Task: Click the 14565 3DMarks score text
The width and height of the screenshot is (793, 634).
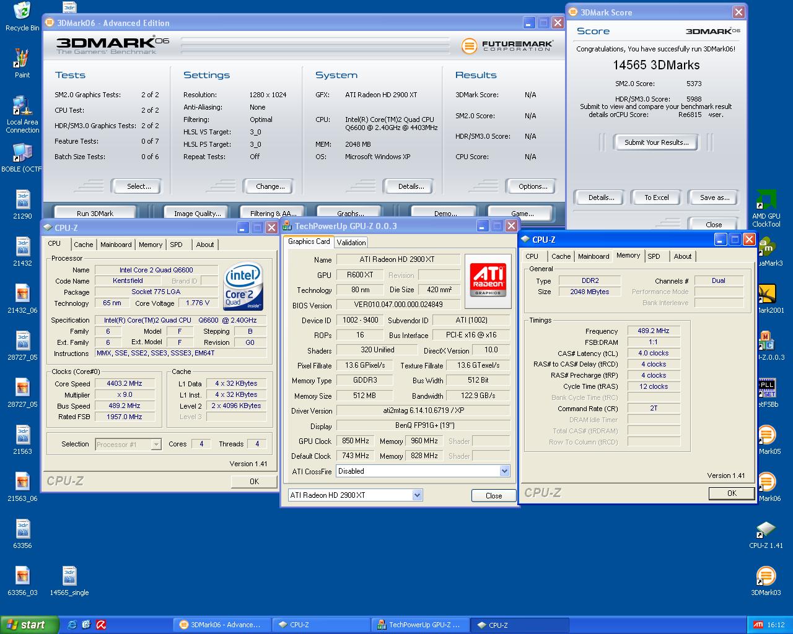Action: [656, 65]
